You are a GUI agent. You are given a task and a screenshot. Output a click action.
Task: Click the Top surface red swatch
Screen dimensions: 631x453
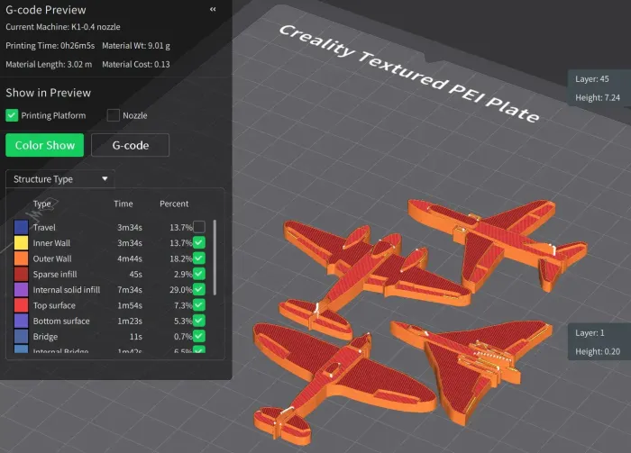[21, 305]
